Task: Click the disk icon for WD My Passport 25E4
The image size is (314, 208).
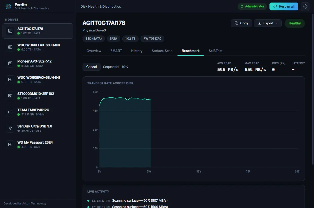Action: click(10, 144)
